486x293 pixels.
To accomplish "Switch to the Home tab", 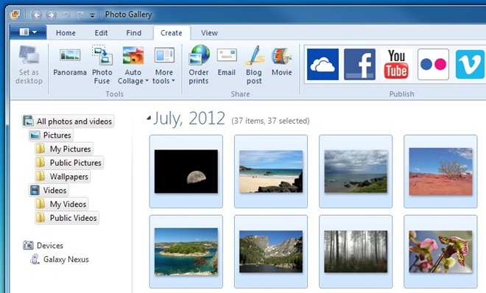I will [66, 33].
